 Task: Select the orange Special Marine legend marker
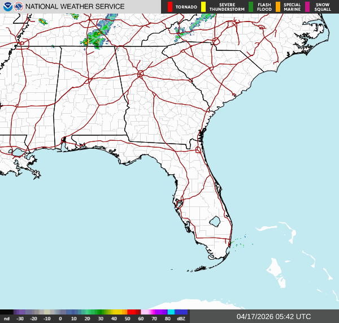point(278,7)
